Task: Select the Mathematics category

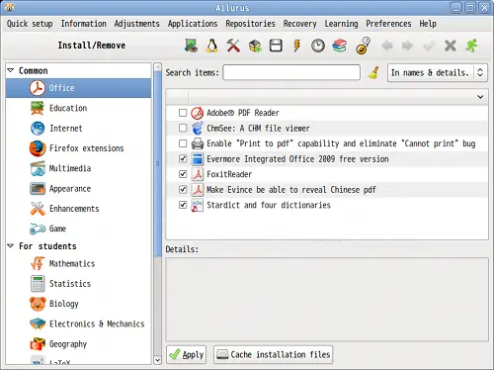Action: pyautogui.click(x=78, y=263)
